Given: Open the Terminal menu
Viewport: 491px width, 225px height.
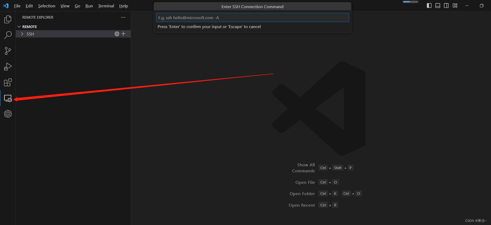Looking at the screenshot, I should tap(106, 6).
